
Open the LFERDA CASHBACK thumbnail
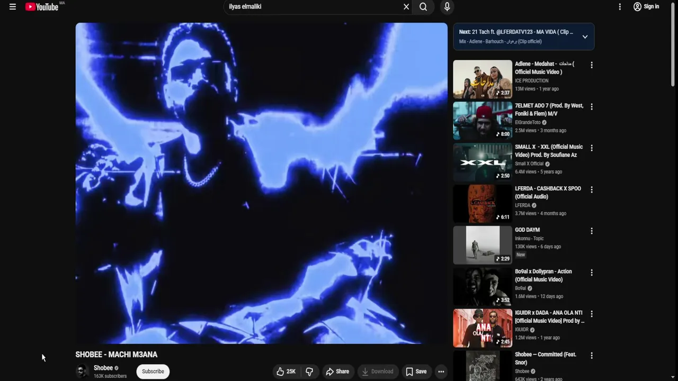483,204
